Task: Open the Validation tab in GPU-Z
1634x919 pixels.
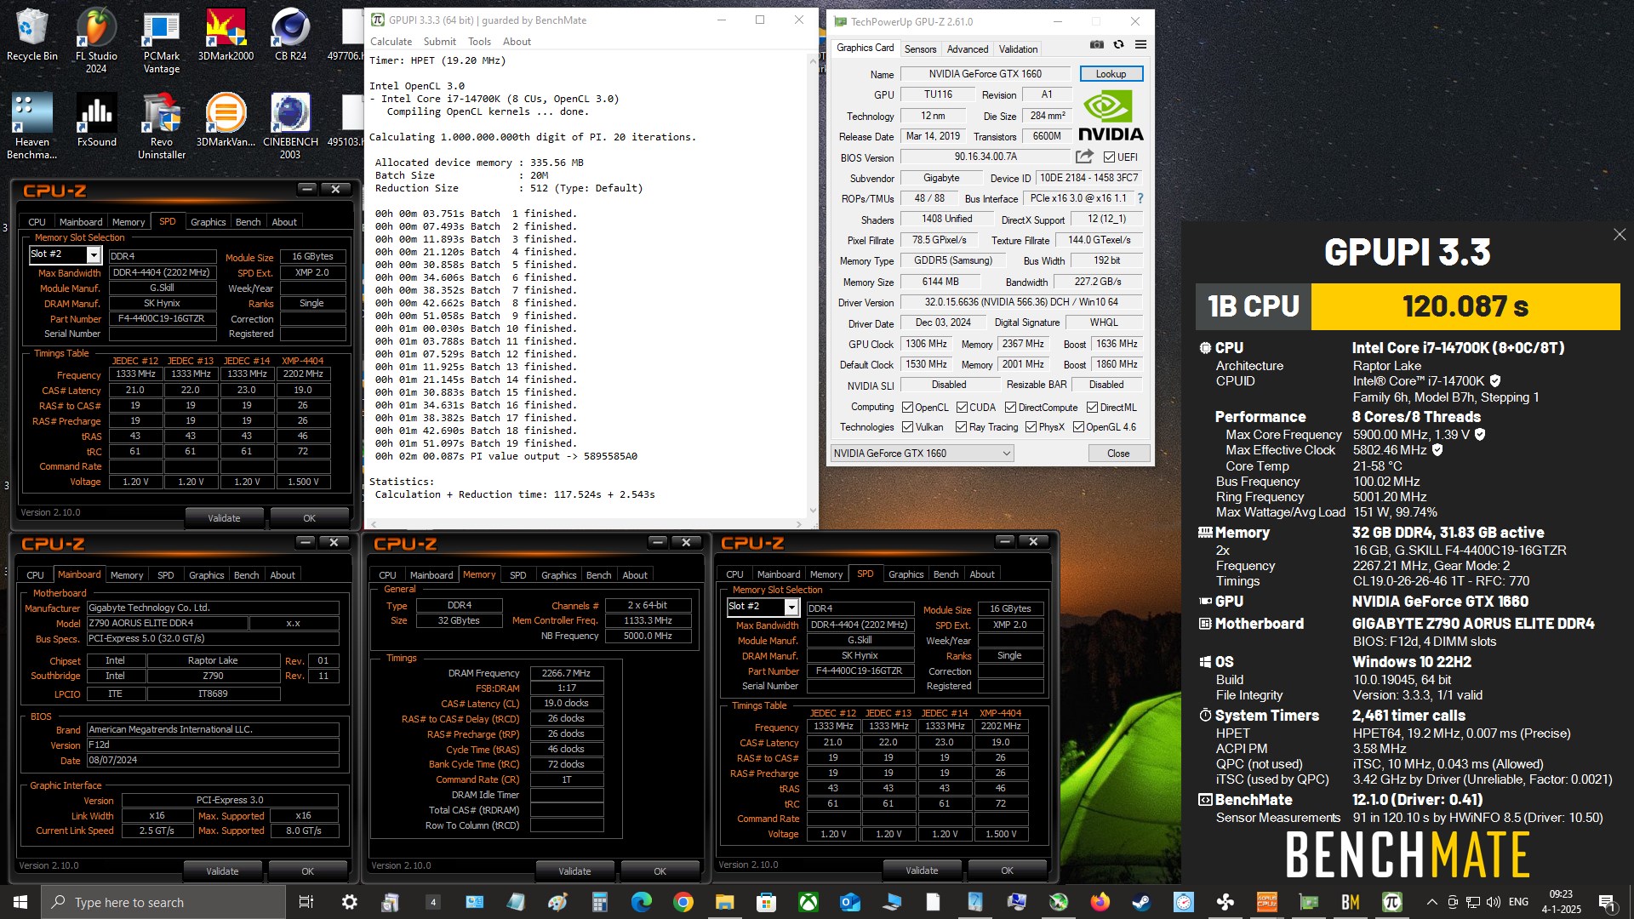Action: pos(1018,49)
